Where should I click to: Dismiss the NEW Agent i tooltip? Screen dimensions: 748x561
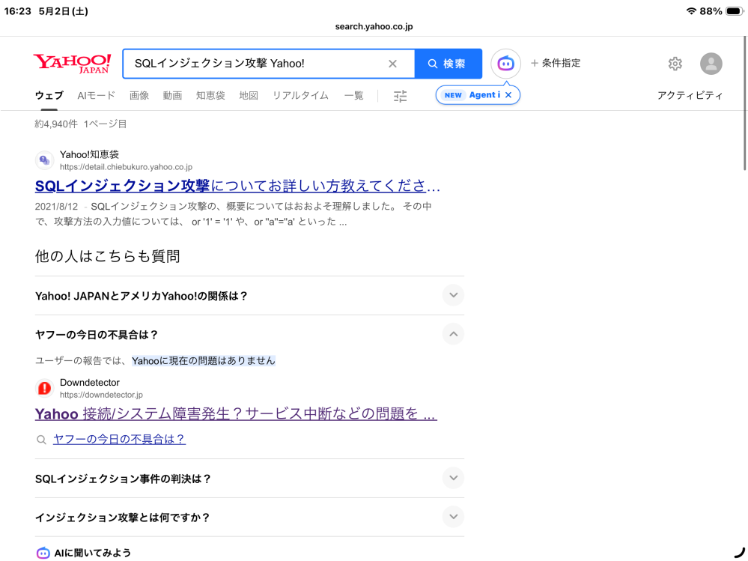pyautogui.click(x=508, y=95)
